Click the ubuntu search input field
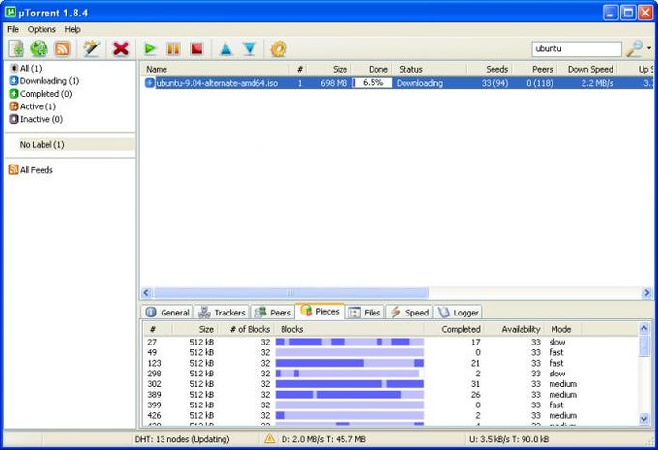Image resolution: width=658 pixels, height=450 pixels. 577,48
